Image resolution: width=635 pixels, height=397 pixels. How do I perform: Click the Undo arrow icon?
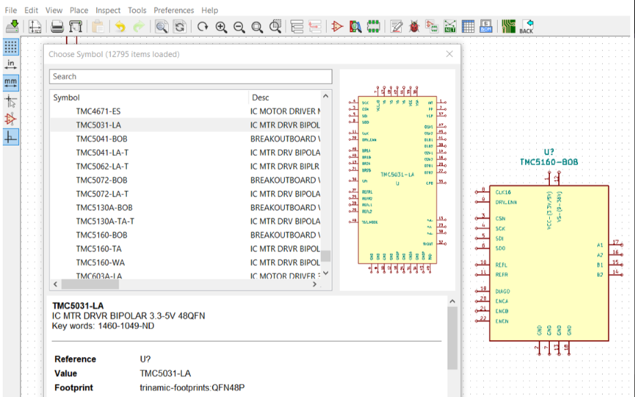coord(120,27)
